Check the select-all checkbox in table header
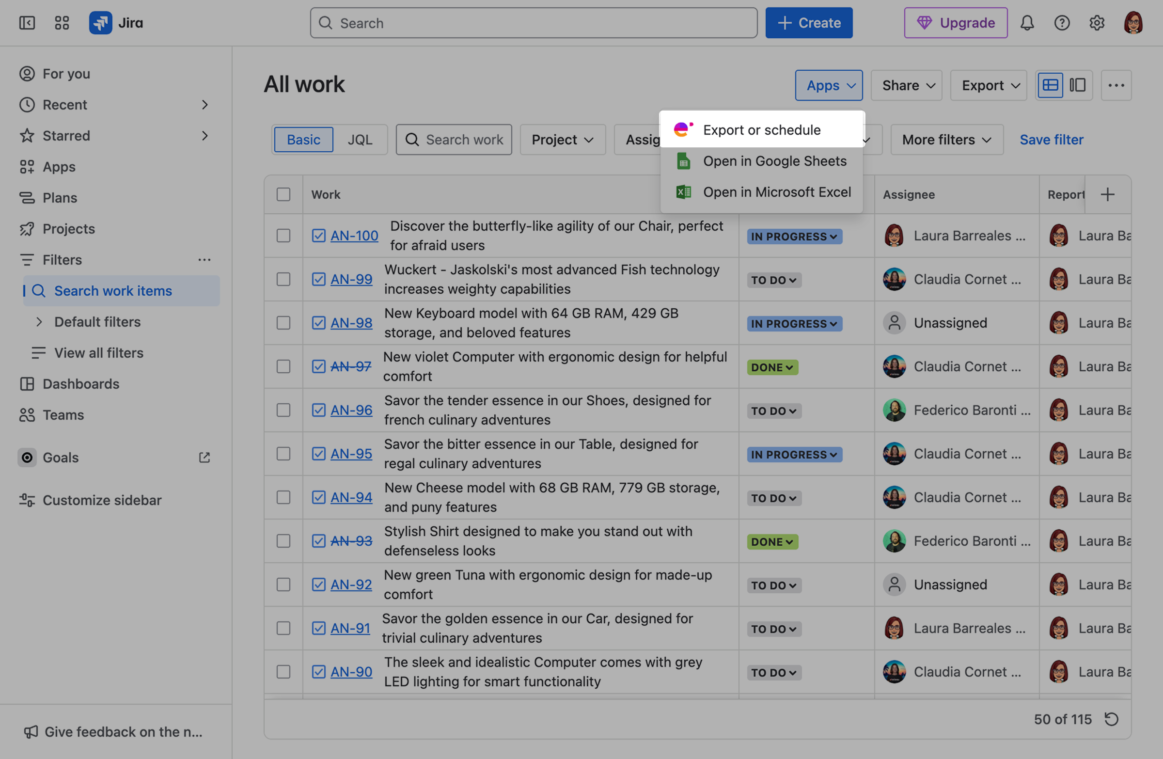The height and width of the screenshot is (759, 1163). coord(283,194)
